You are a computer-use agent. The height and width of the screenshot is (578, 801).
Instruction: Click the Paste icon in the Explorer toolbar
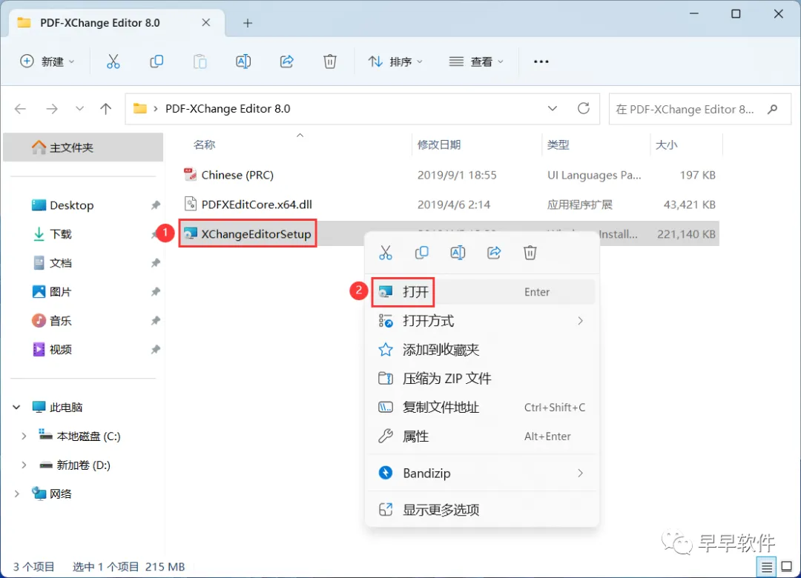click(x=200, y=62)
